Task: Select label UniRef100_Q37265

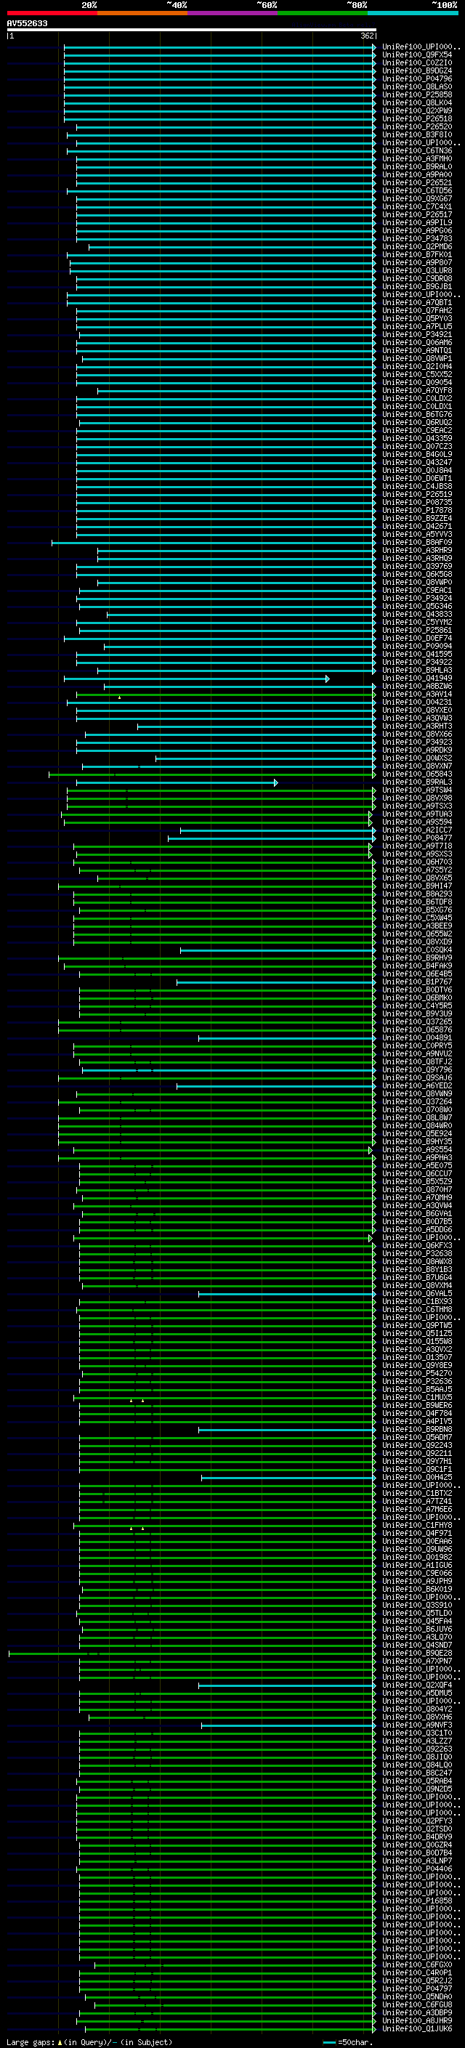Action: tap(417, 1022)
